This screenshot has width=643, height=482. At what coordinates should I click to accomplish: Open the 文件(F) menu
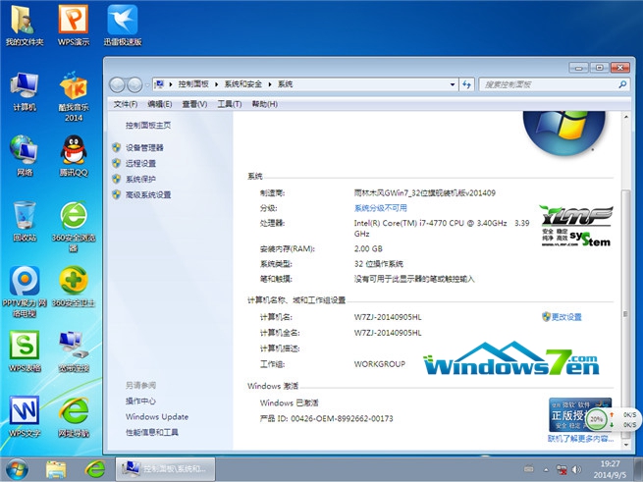click(x=125, y=104)
